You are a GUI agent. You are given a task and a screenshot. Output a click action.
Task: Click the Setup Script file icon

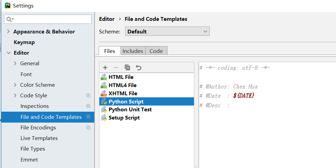[104, 118]
